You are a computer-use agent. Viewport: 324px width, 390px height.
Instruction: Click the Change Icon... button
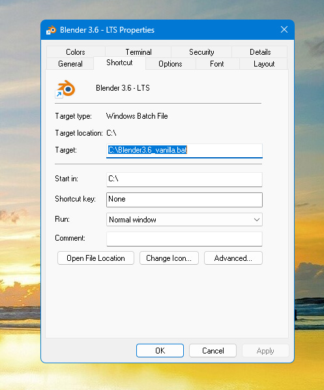pos(169,258)
